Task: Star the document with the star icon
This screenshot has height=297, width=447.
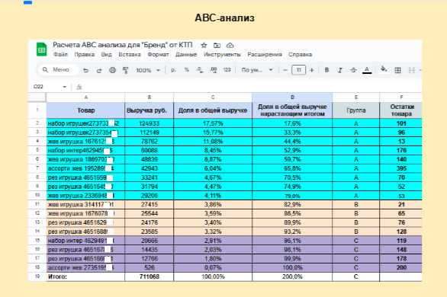Action: 204,45
